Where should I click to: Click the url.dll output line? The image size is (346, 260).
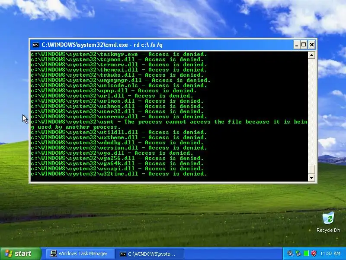point(112,96)
